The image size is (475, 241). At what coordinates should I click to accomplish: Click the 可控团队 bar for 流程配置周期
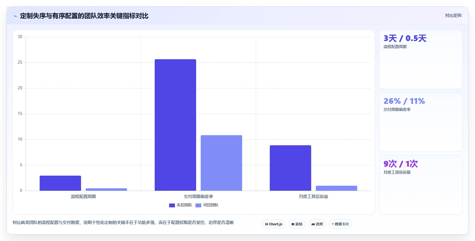106,189
